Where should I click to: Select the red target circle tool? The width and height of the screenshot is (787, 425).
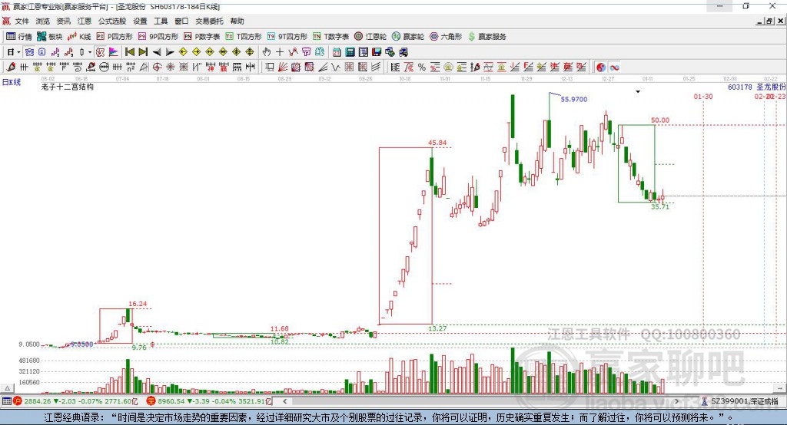coord(157,68)
